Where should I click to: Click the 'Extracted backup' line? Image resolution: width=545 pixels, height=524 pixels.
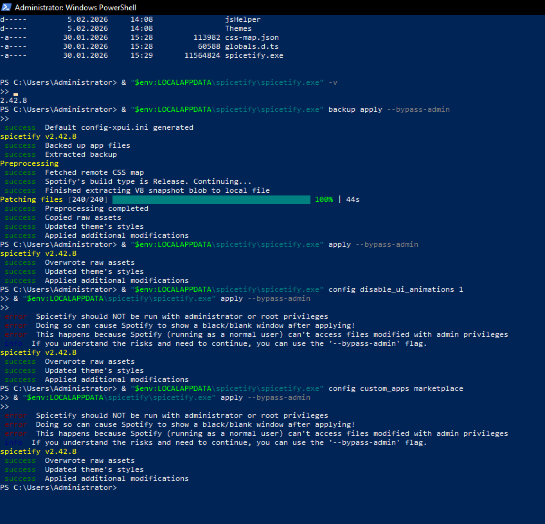tap(80, 155)
